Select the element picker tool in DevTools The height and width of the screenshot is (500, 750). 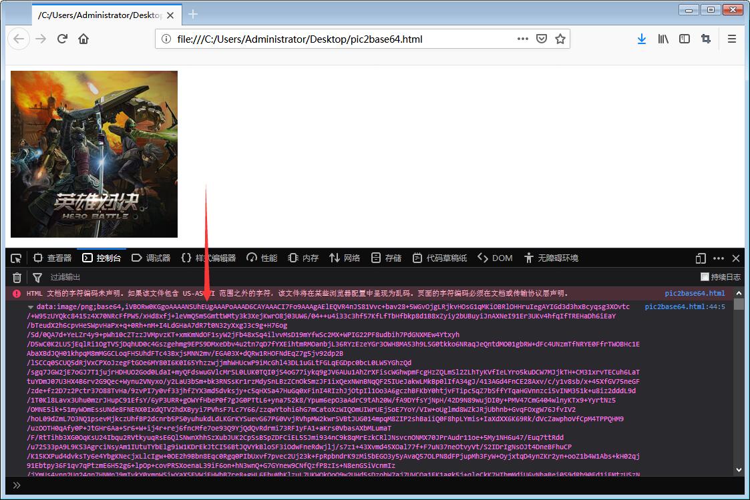(x=16, y=258)
